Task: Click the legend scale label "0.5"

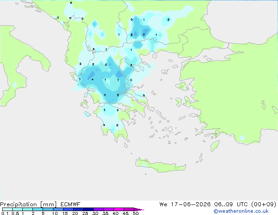Action: (x=15, y=213)
